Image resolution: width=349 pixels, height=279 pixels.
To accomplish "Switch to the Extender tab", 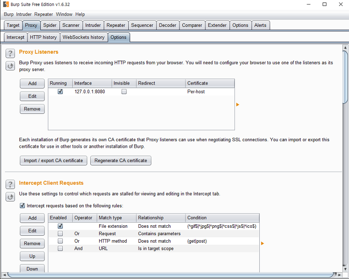I will coord(217,25).
